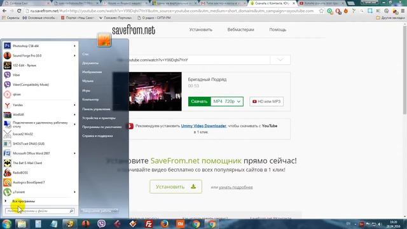Open Pictures folder in Start menu
407x229 pixels.
click(x=92, y=72)
